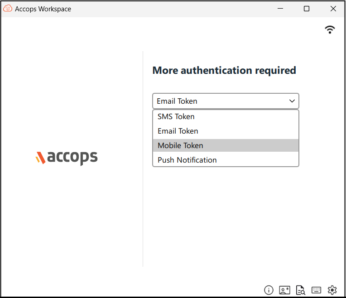The image size is (346, 298).
Task: Minimize the Accops Workspace window
Action: (280, 9)
